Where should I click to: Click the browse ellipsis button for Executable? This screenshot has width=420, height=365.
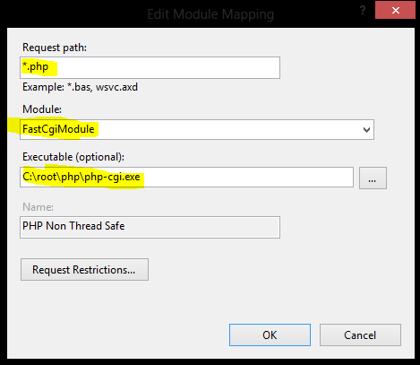(x=373, y=178)
